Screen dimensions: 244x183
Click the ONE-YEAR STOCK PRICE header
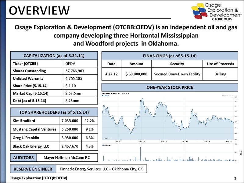coord(170,87)
